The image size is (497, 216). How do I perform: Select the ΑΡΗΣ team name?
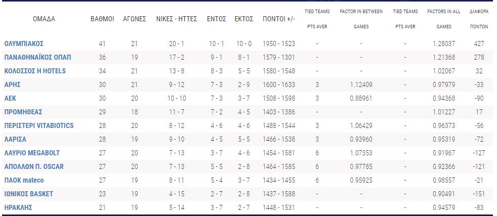(x=12, y=84)
